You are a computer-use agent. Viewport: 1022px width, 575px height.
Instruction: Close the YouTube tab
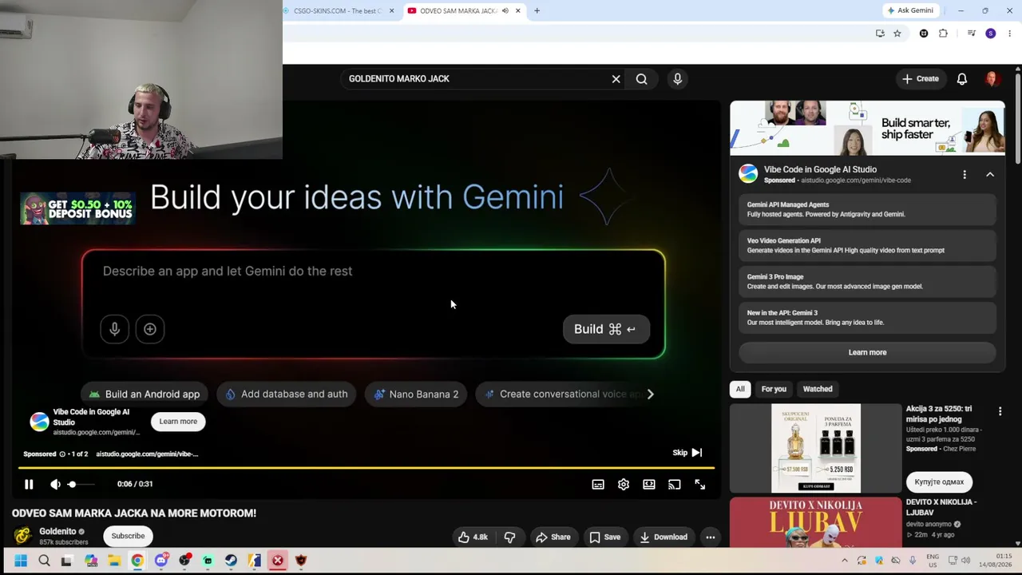coord(518,11)
